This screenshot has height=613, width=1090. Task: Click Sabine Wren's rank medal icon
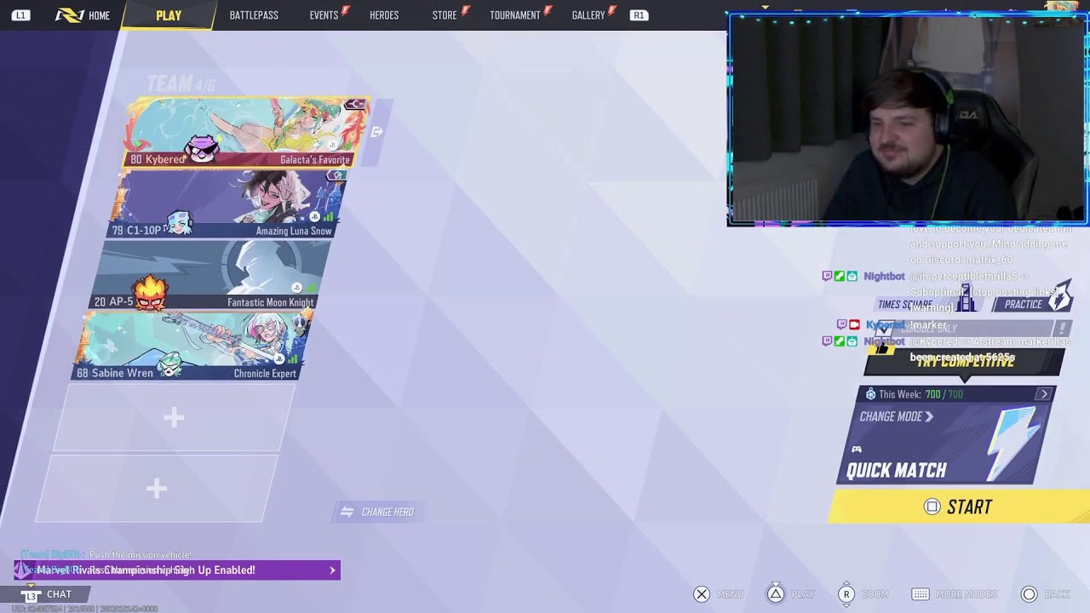(301, 324)
